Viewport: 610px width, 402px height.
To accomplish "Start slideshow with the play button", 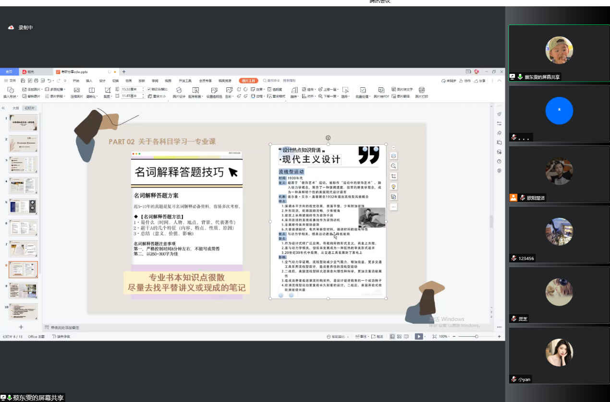I will point(419,337).
